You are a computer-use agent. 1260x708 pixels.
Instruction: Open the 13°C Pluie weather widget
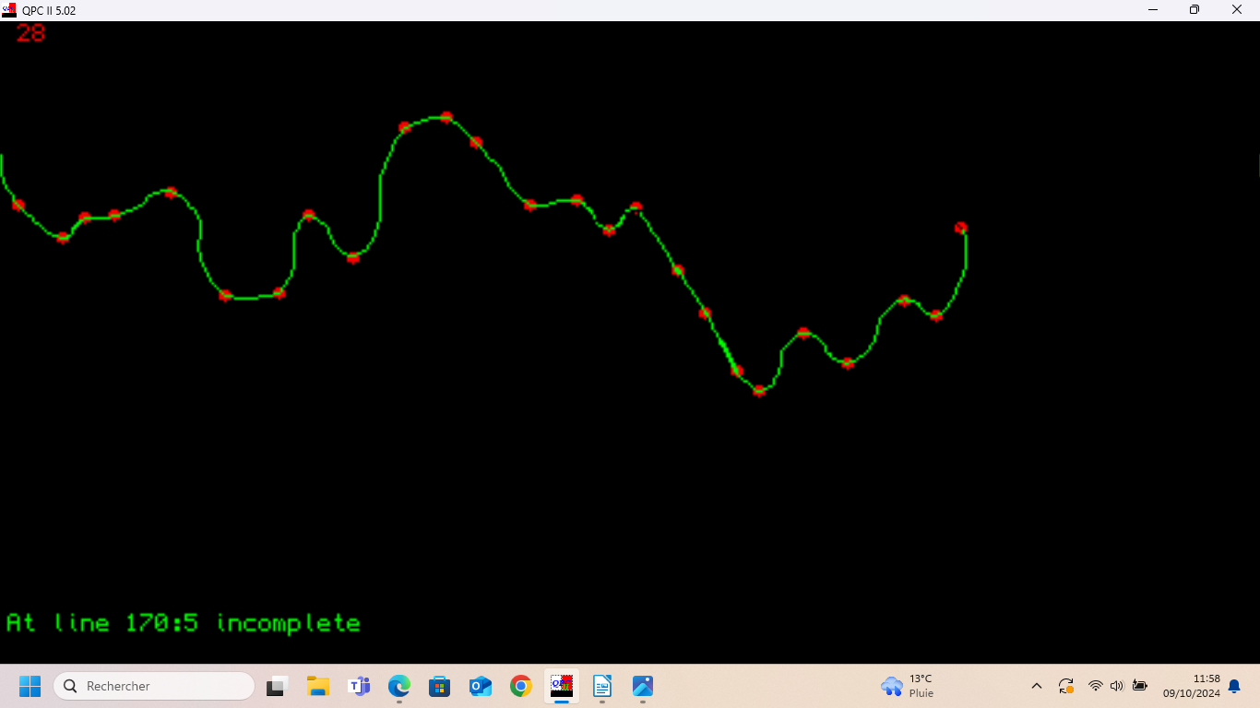pyautogui.click(x=909, y=686)
